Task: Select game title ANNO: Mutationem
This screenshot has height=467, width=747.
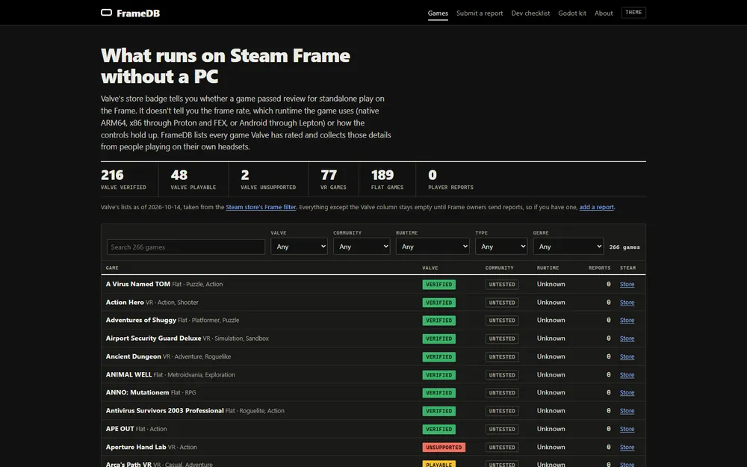Action: pyautogui.click(x=137, y=393)
